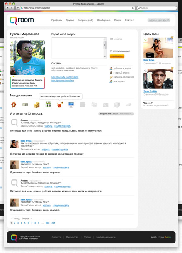This screenshot has width=182, height=253.
Task: Click inside the 'Задай свой вопрос' text area
Action: point(78,48)
